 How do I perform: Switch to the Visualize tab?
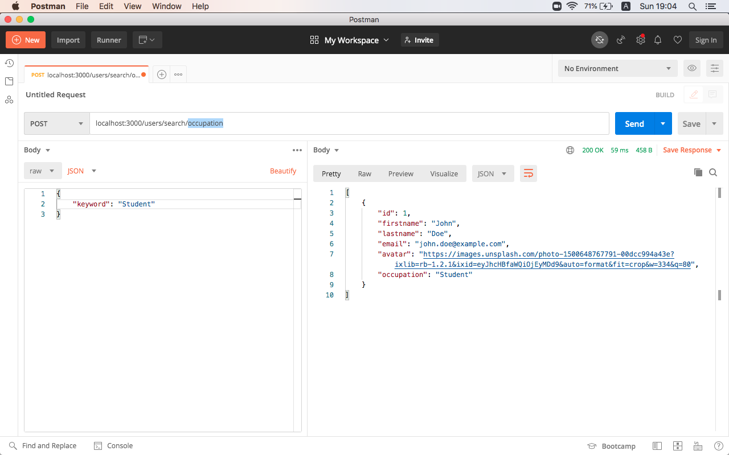click(x=444, y=173)
